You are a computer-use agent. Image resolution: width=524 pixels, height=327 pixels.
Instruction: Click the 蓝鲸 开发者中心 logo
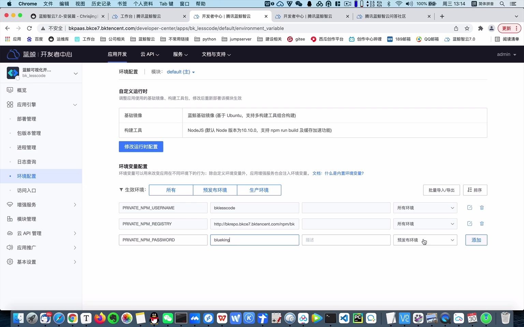tap(40, 54)
